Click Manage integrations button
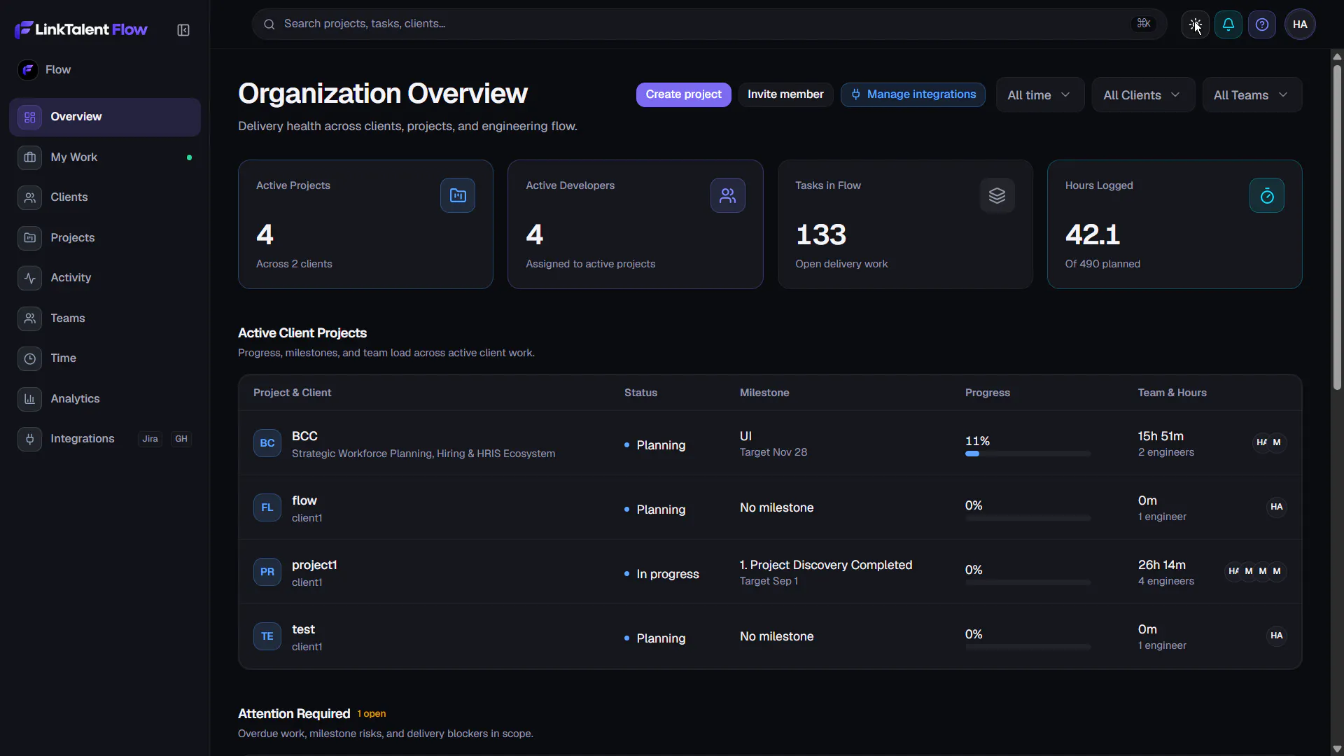 tap(913, 94)
